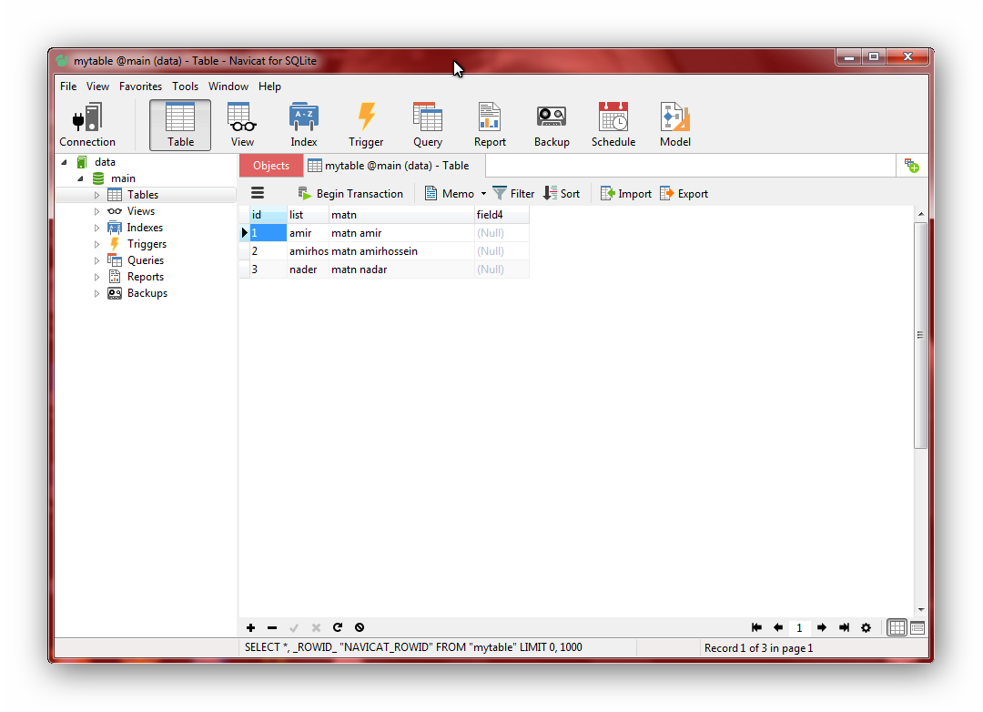Open the Memo dropdown arrow
The image size is (983, 712).
tap(483, 194)
